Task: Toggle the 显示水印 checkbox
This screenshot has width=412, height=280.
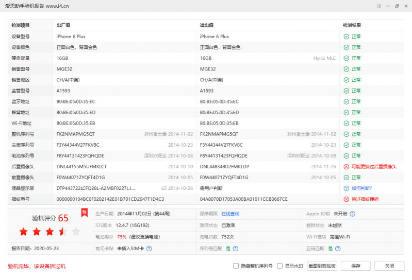Action: click(x=280, y=266)
